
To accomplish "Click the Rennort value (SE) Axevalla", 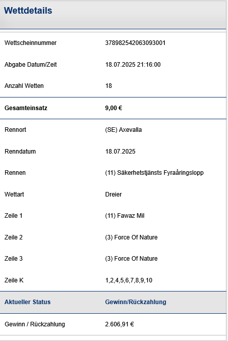I will click(124, 130).
